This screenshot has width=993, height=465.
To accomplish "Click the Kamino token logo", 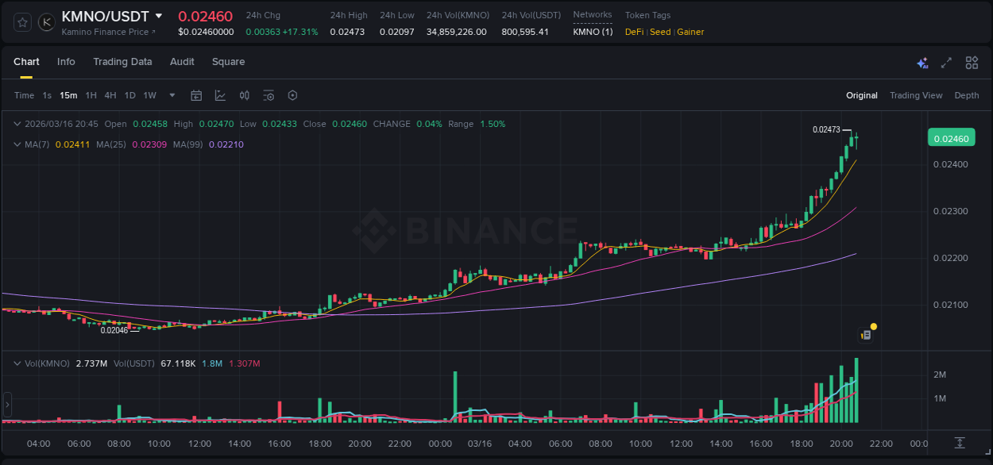I will click(x=45, y=22).
